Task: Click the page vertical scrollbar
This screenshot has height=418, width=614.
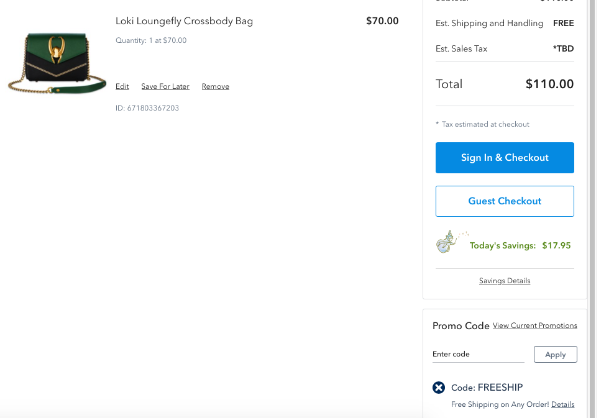Action: pyautogui.click(x=592, y=186)
